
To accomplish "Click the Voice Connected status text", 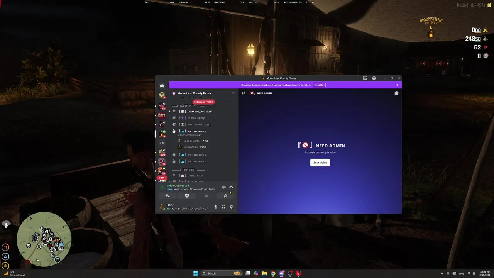I will pyautogui.click(x=178, y=186).
